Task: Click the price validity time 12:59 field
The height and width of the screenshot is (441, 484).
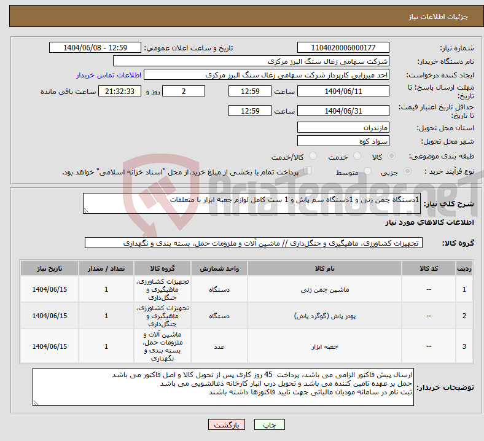Action: pos(250,111)
